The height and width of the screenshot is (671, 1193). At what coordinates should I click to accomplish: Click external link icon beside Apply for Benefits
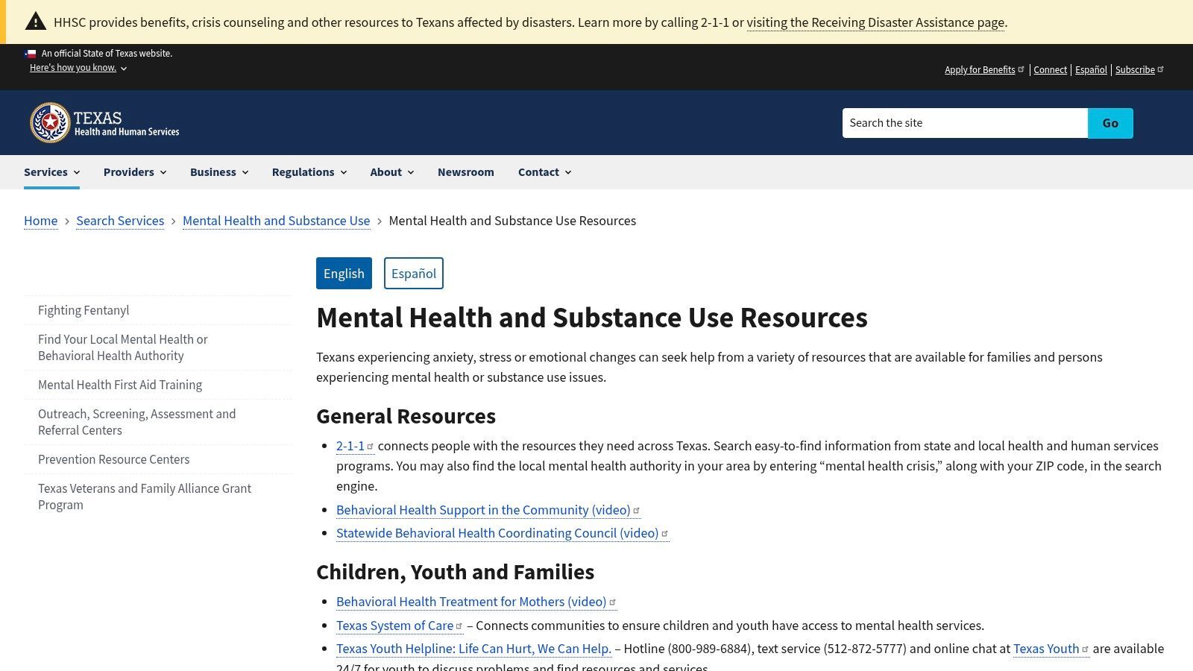coord(1021,69)
